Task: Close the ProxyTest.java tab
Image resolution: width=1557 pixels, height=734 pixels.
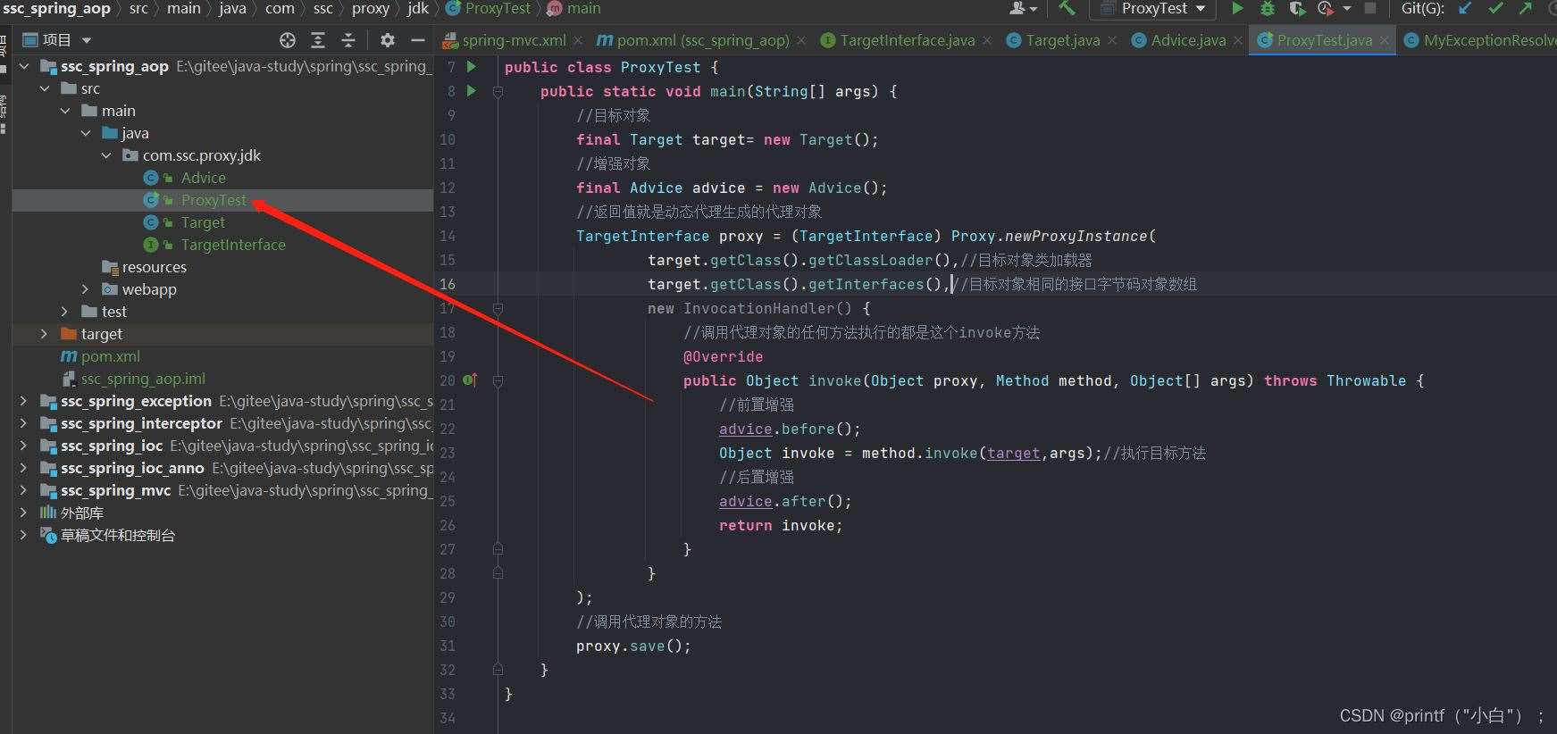Action: (x=1385, y=40)
